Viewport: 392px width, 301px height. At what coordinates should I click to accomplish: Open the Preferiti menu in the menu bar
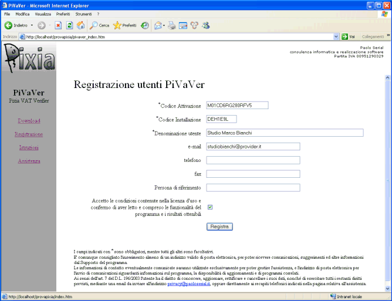[x=63, y=14]
